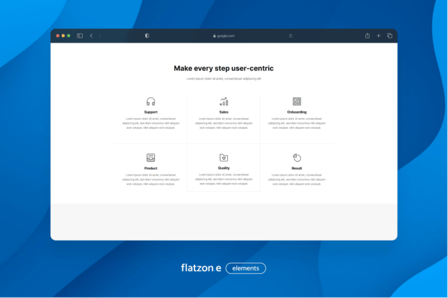Reload the page in Safari
The height and width of the screenshot is (298, 448).
click(x=291, y=36)
